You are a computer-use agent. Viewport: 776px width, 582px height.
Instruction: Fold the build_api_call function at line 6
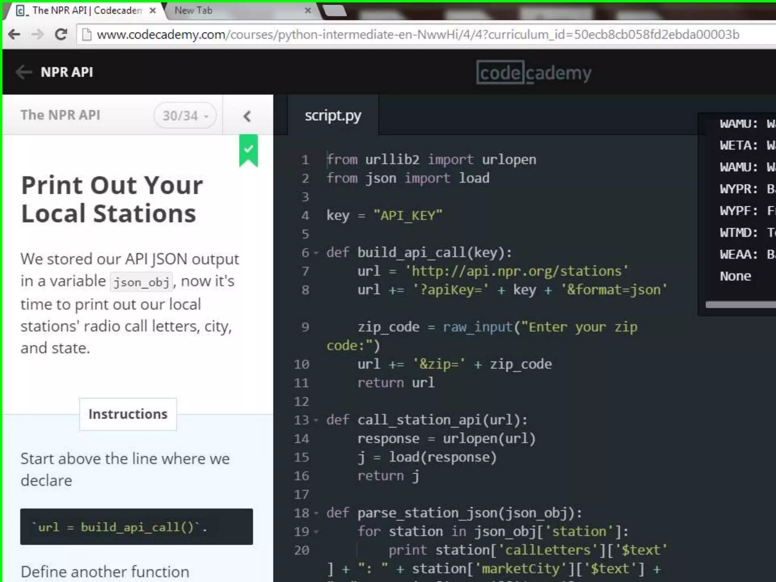coord(316,253)
